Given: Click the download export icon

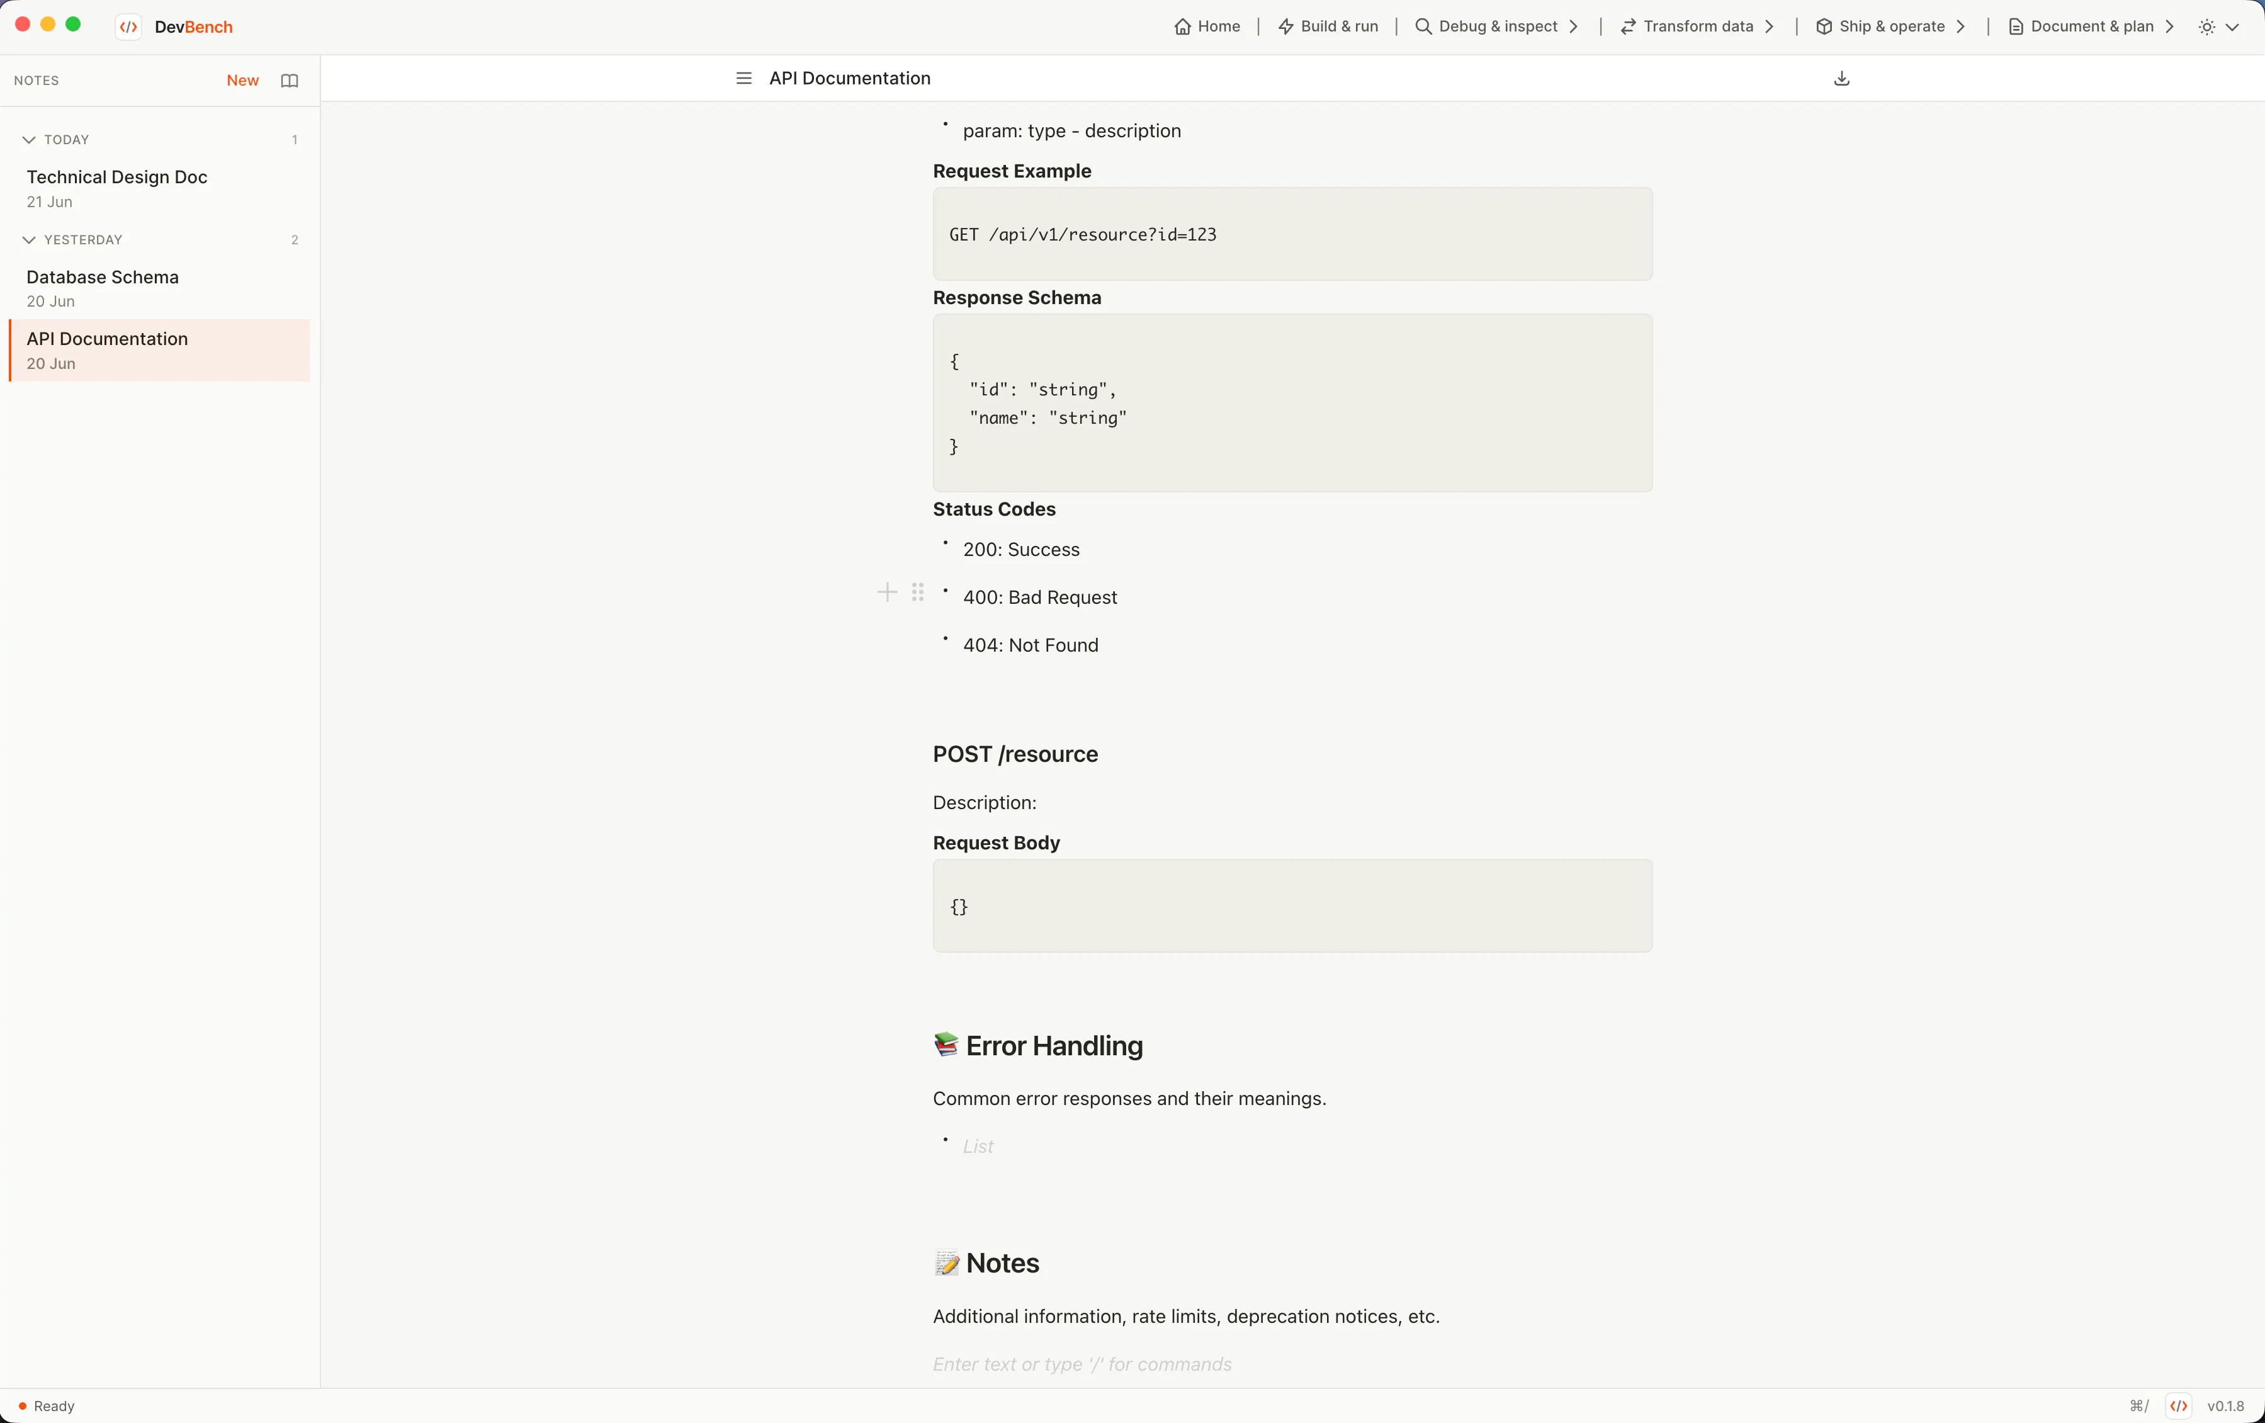Looking at the screenshot, I should (1842, 78).
